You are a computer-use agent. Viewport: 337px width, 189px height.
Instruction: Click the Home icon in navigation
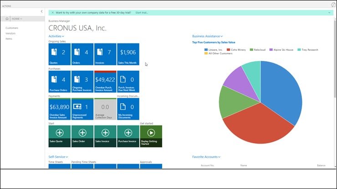pyautogui.click(x=7, y=19)
